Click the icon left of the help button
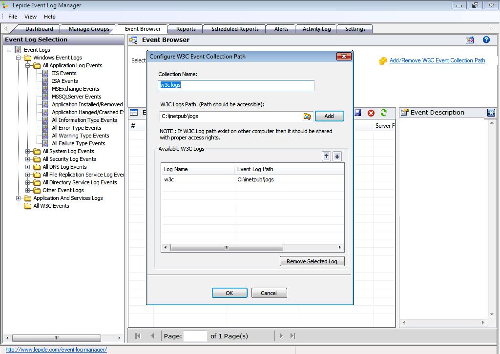The width and height of the screenshot is (500, 354). click(x=470, y=40)
